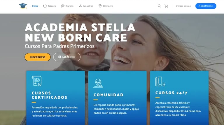Click the Tablero dashboard icon

(45, 6)
